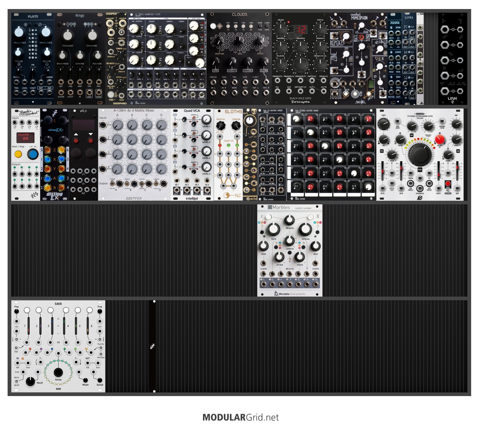Click the Marbles LENGTH knob
Image resolution: width=482 pixels, height=425 pixels.
pos(289,241)
